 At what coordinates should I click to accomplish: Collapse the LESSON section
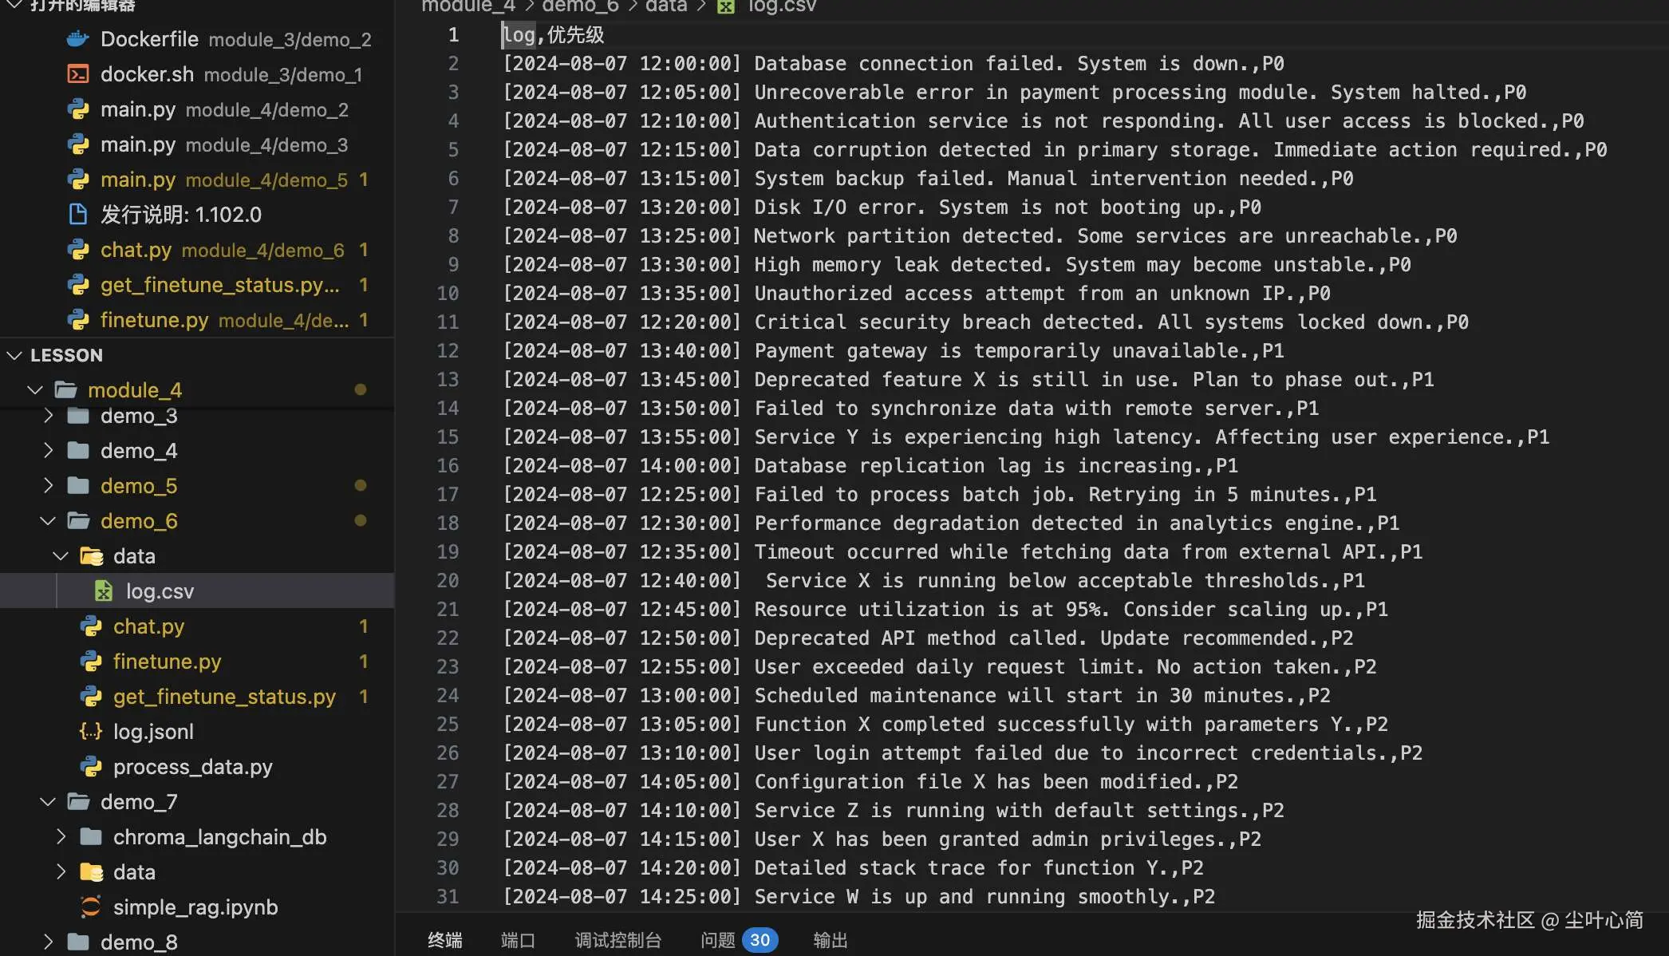(14, 355)
